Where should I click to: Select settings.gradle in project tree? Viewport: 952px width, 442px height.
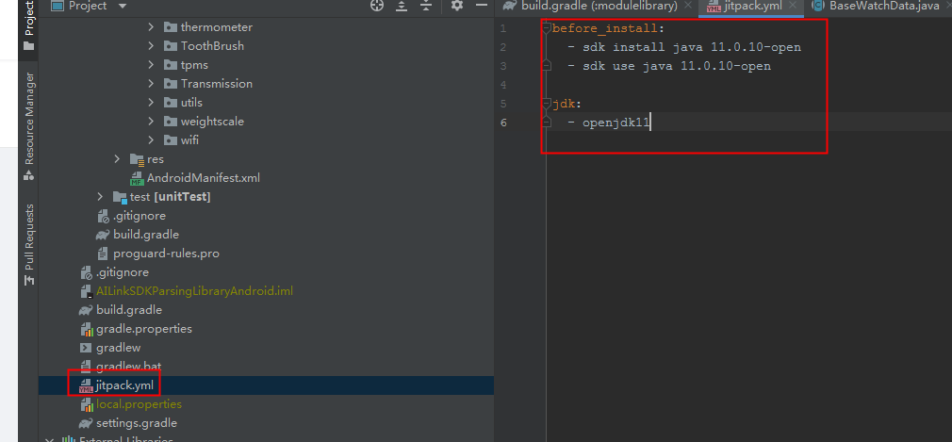pyautogui.click(x=136, y=423)
